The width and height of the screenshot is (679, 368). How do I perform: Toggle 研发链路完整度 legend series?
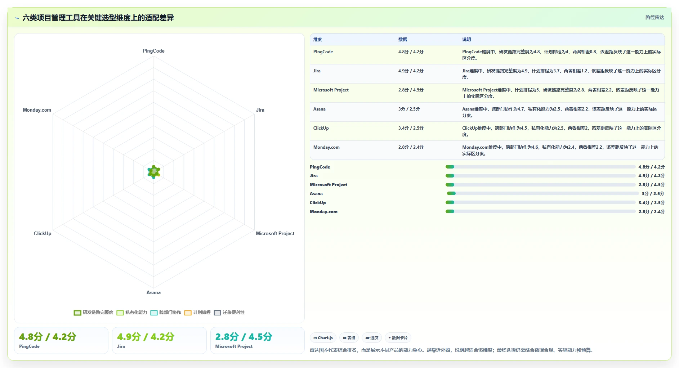point(93,313)
